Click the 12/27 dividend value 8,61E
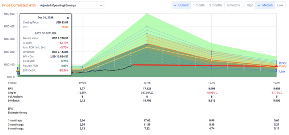This screenshot has height=135, width=289. (212, 101)
